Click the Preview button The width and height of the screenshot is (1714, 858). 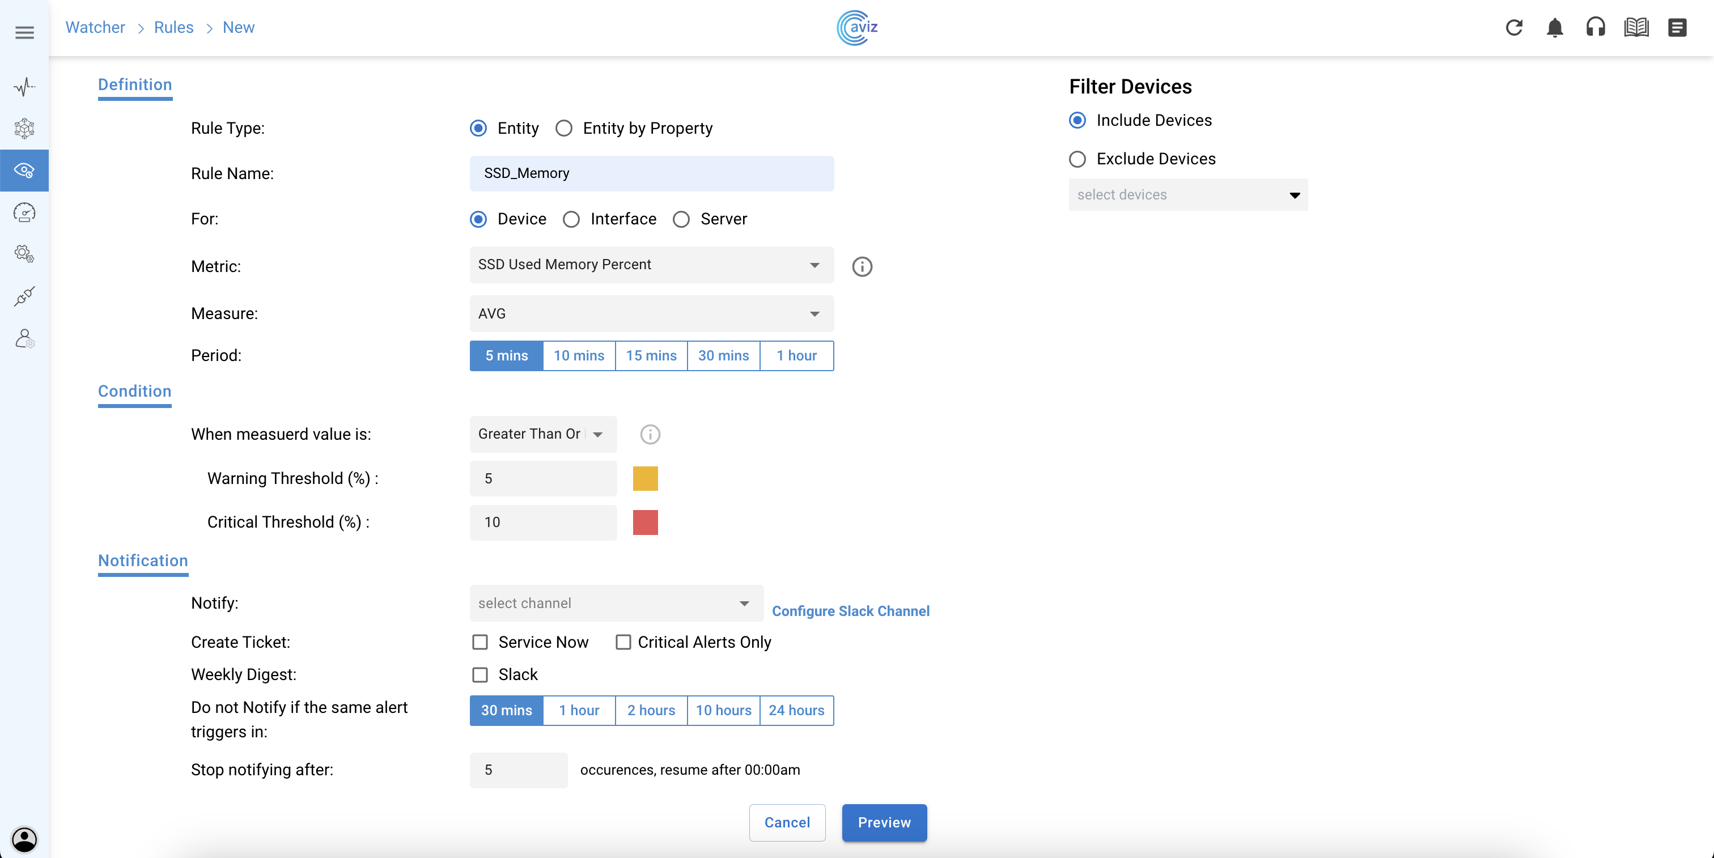tap(884, 823)
